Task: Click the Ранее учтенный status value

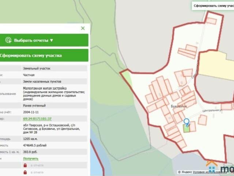Action: coord(34,106)
